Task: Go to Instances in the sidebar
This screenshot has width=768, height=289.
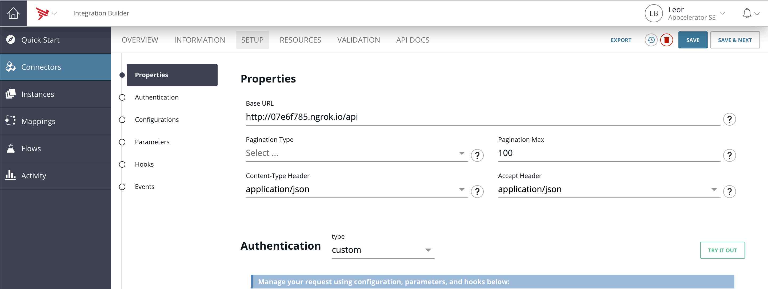Action: pyautogui.click(x=55, y=94)
